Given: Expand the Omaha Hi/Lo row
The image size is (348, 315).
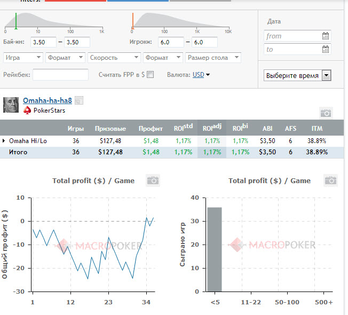Looking at the screenshot, I should (4, 141).
